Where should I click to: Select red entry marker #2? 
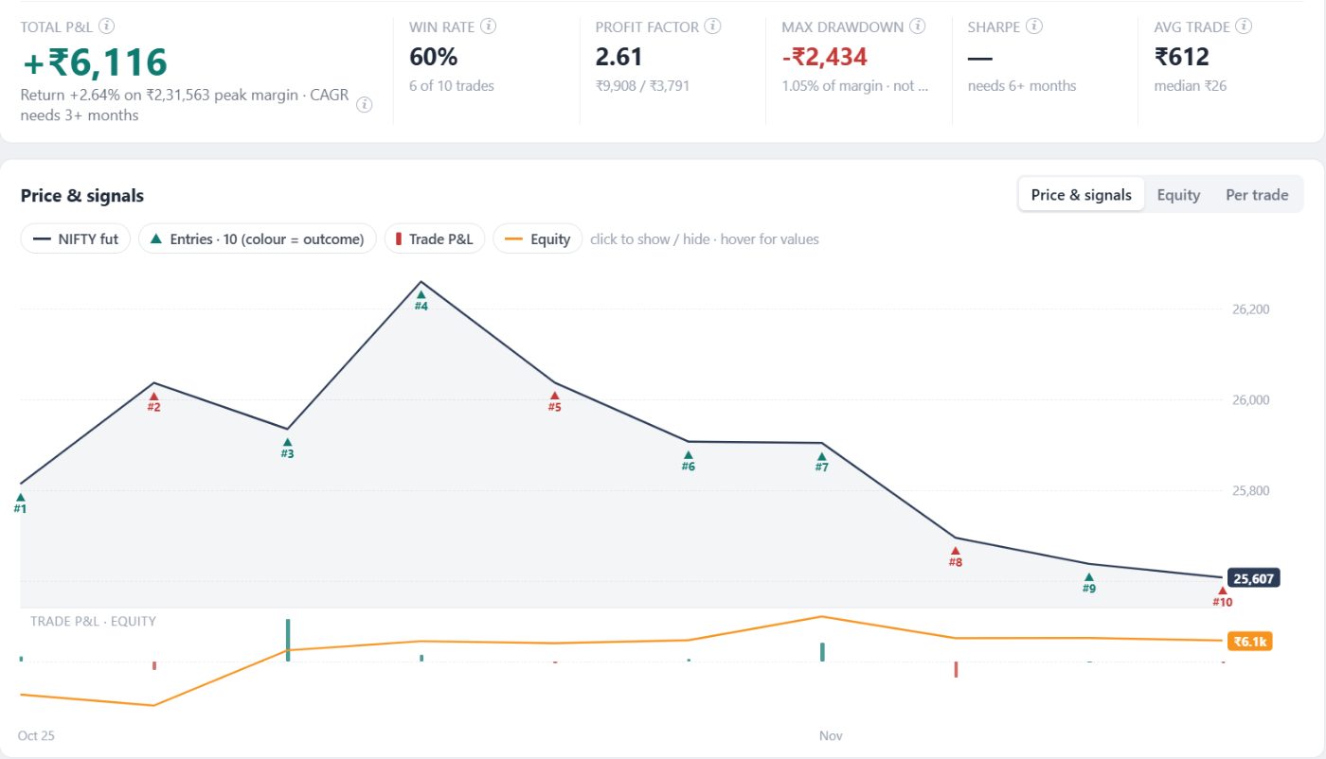coord(153,401)
